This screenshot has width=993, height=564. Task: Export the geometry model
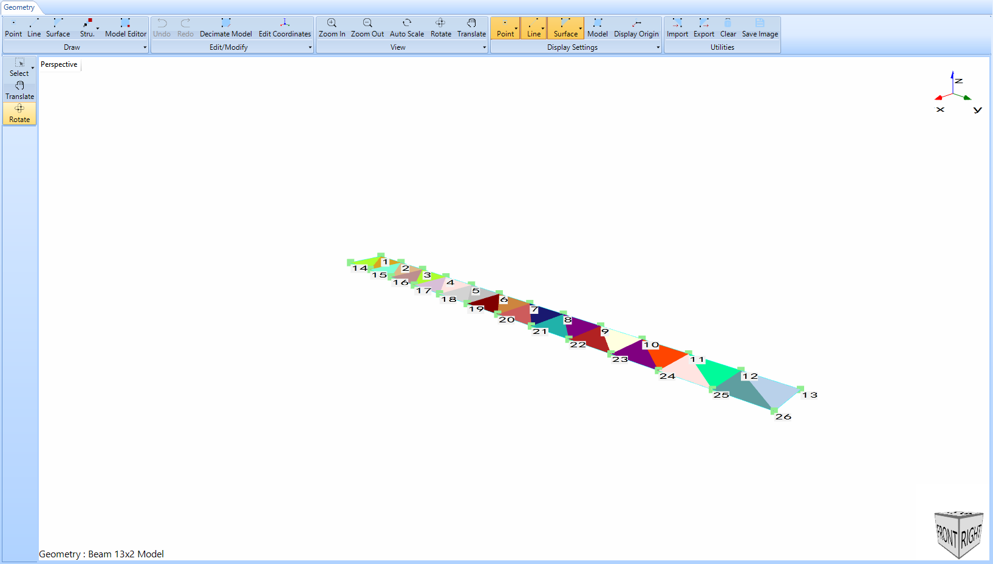pyautogui.click(x=703, y=28)
